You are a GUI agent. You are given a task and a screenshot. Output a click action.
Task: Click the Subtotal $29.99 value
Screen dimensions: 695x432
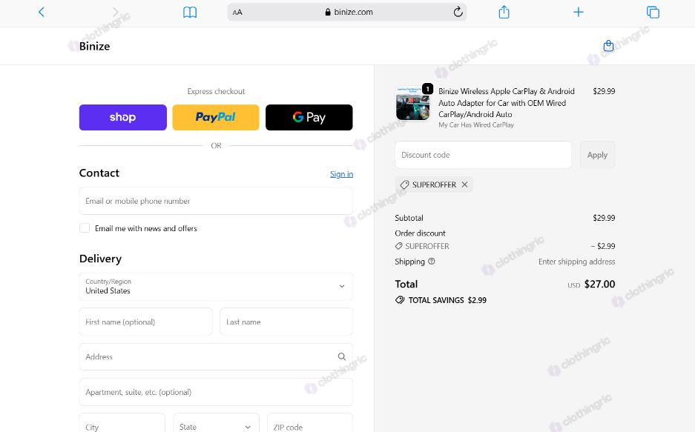pos(604,218)
